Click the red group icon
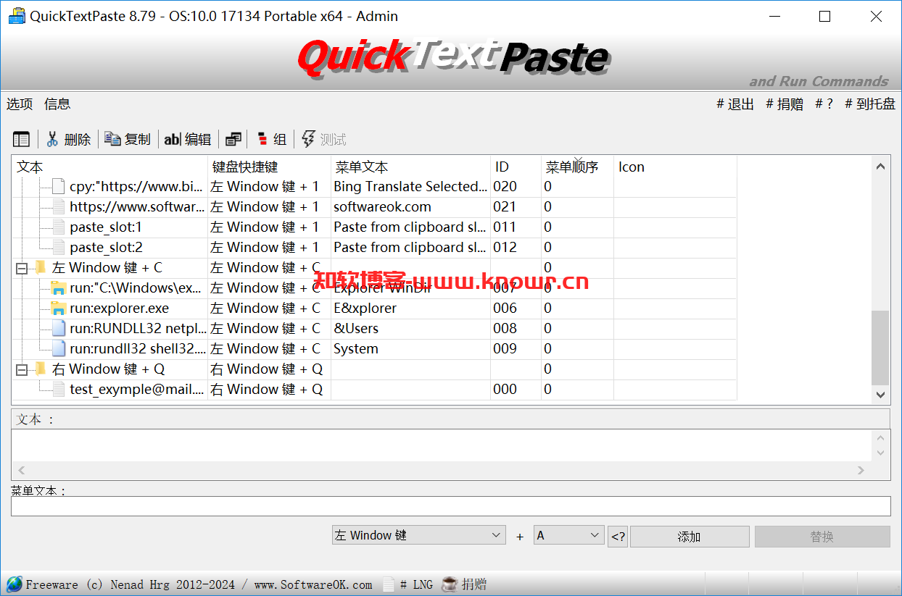The width and height of the screenshot is (902, 596). [262, 140]
